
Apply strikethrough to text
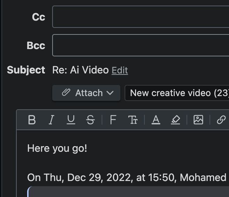click(x=90, y=120)
